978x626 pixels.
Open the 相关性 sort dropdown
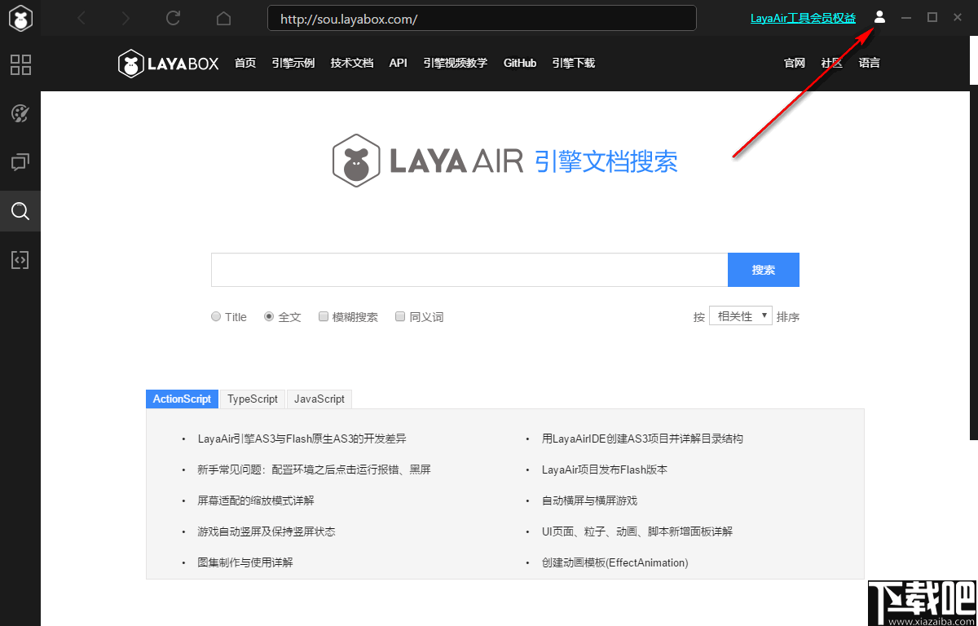740,315
